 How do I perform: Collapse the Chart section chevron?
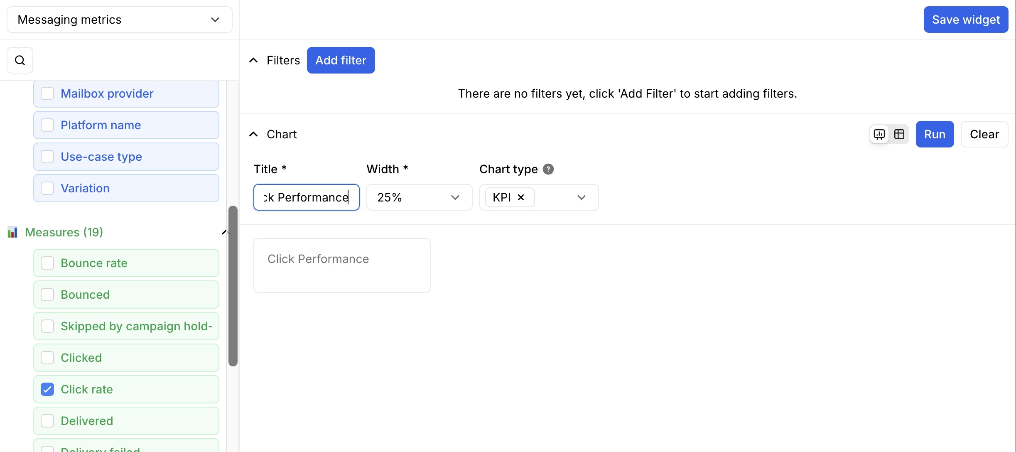pos(253,134)
